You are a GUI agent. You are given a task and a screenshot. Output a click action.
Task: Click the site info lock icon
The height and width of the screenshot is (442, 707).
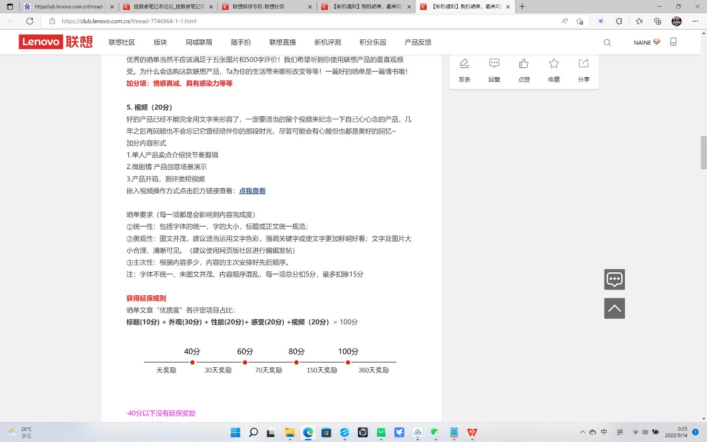pyautogui.click(x=52, y=21)
